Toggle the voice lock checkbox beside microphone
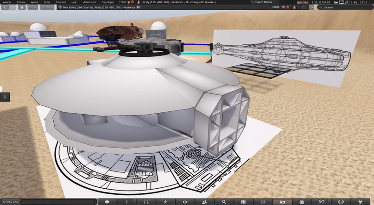The image size is (374, 205). point(135,201)
